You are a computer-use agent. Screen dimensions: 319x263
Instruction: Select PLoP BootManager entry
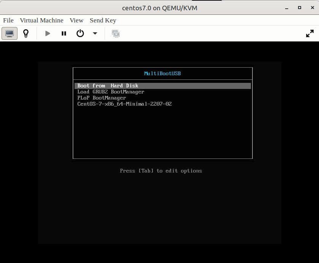click(163, 98)
